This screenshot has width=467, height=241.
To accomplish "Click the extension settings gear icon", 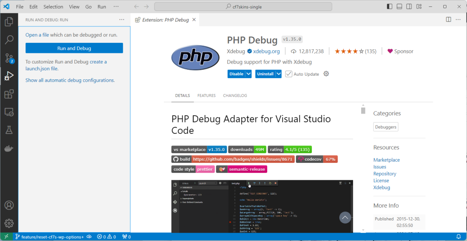I will (x=326, y=74).
